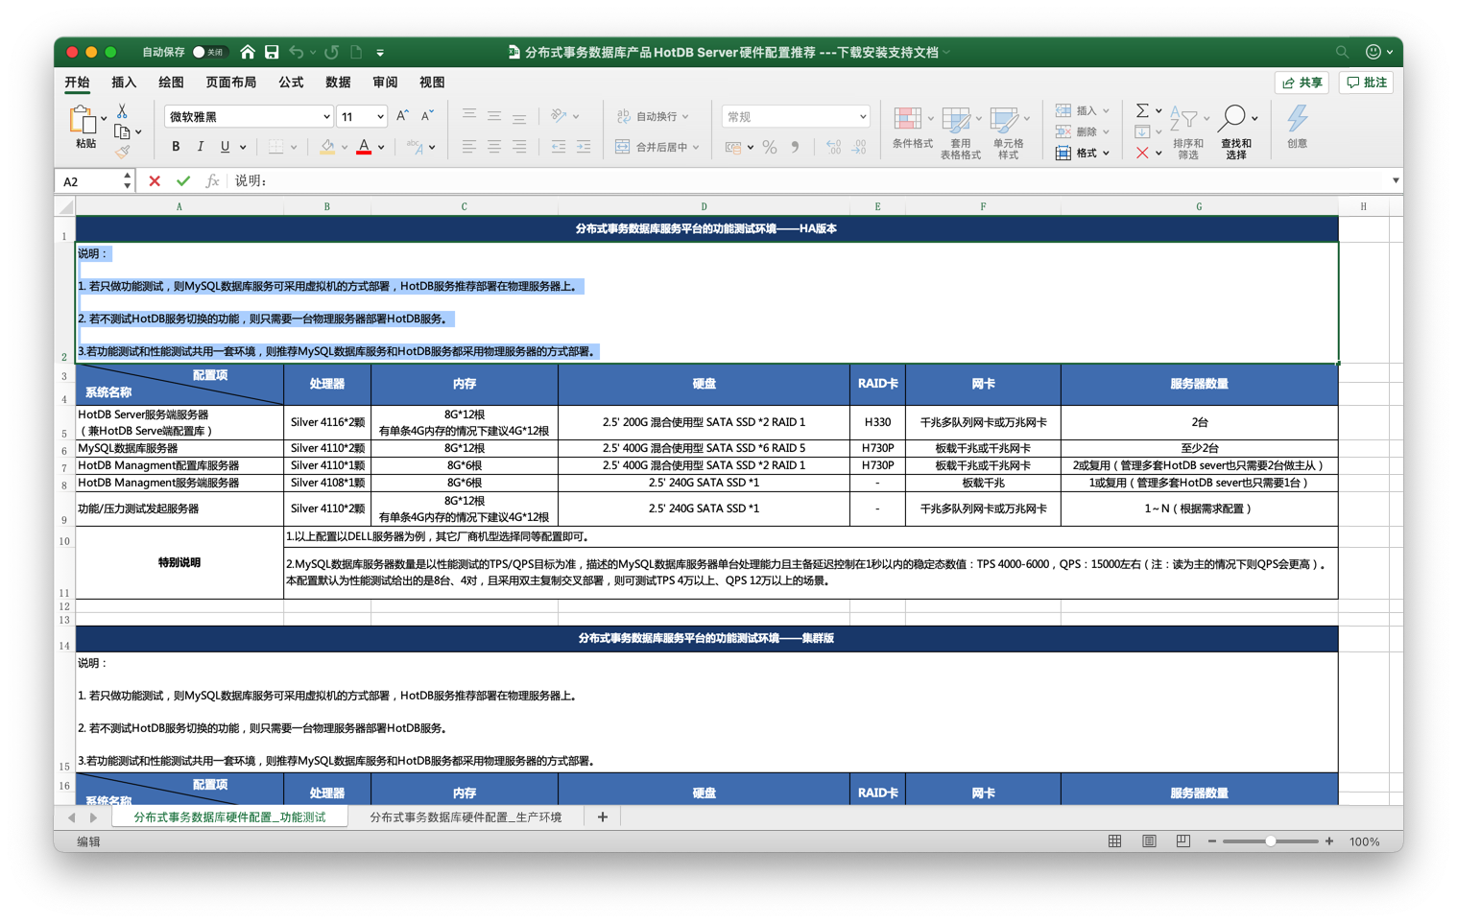Switch to page layout view in status bar
Viewport: 1457px width, 923px height.
tap(1149, 841)
